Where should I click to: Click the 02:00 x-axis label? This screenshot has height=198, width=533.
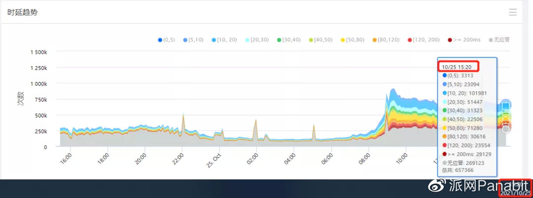coord(252,158)
